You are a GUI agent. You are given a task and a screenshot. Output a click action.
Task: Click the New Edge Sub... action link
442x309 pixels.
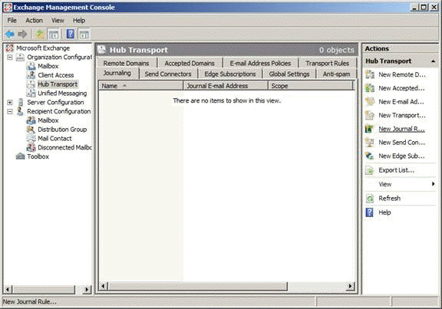(x=401, y=156)
